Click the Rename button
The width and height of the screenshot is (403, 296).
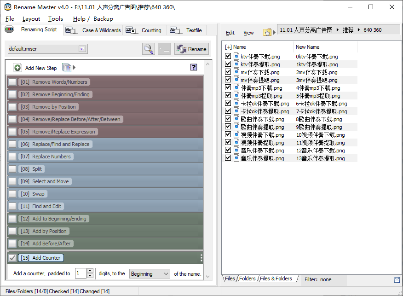(x=192, y=49)
